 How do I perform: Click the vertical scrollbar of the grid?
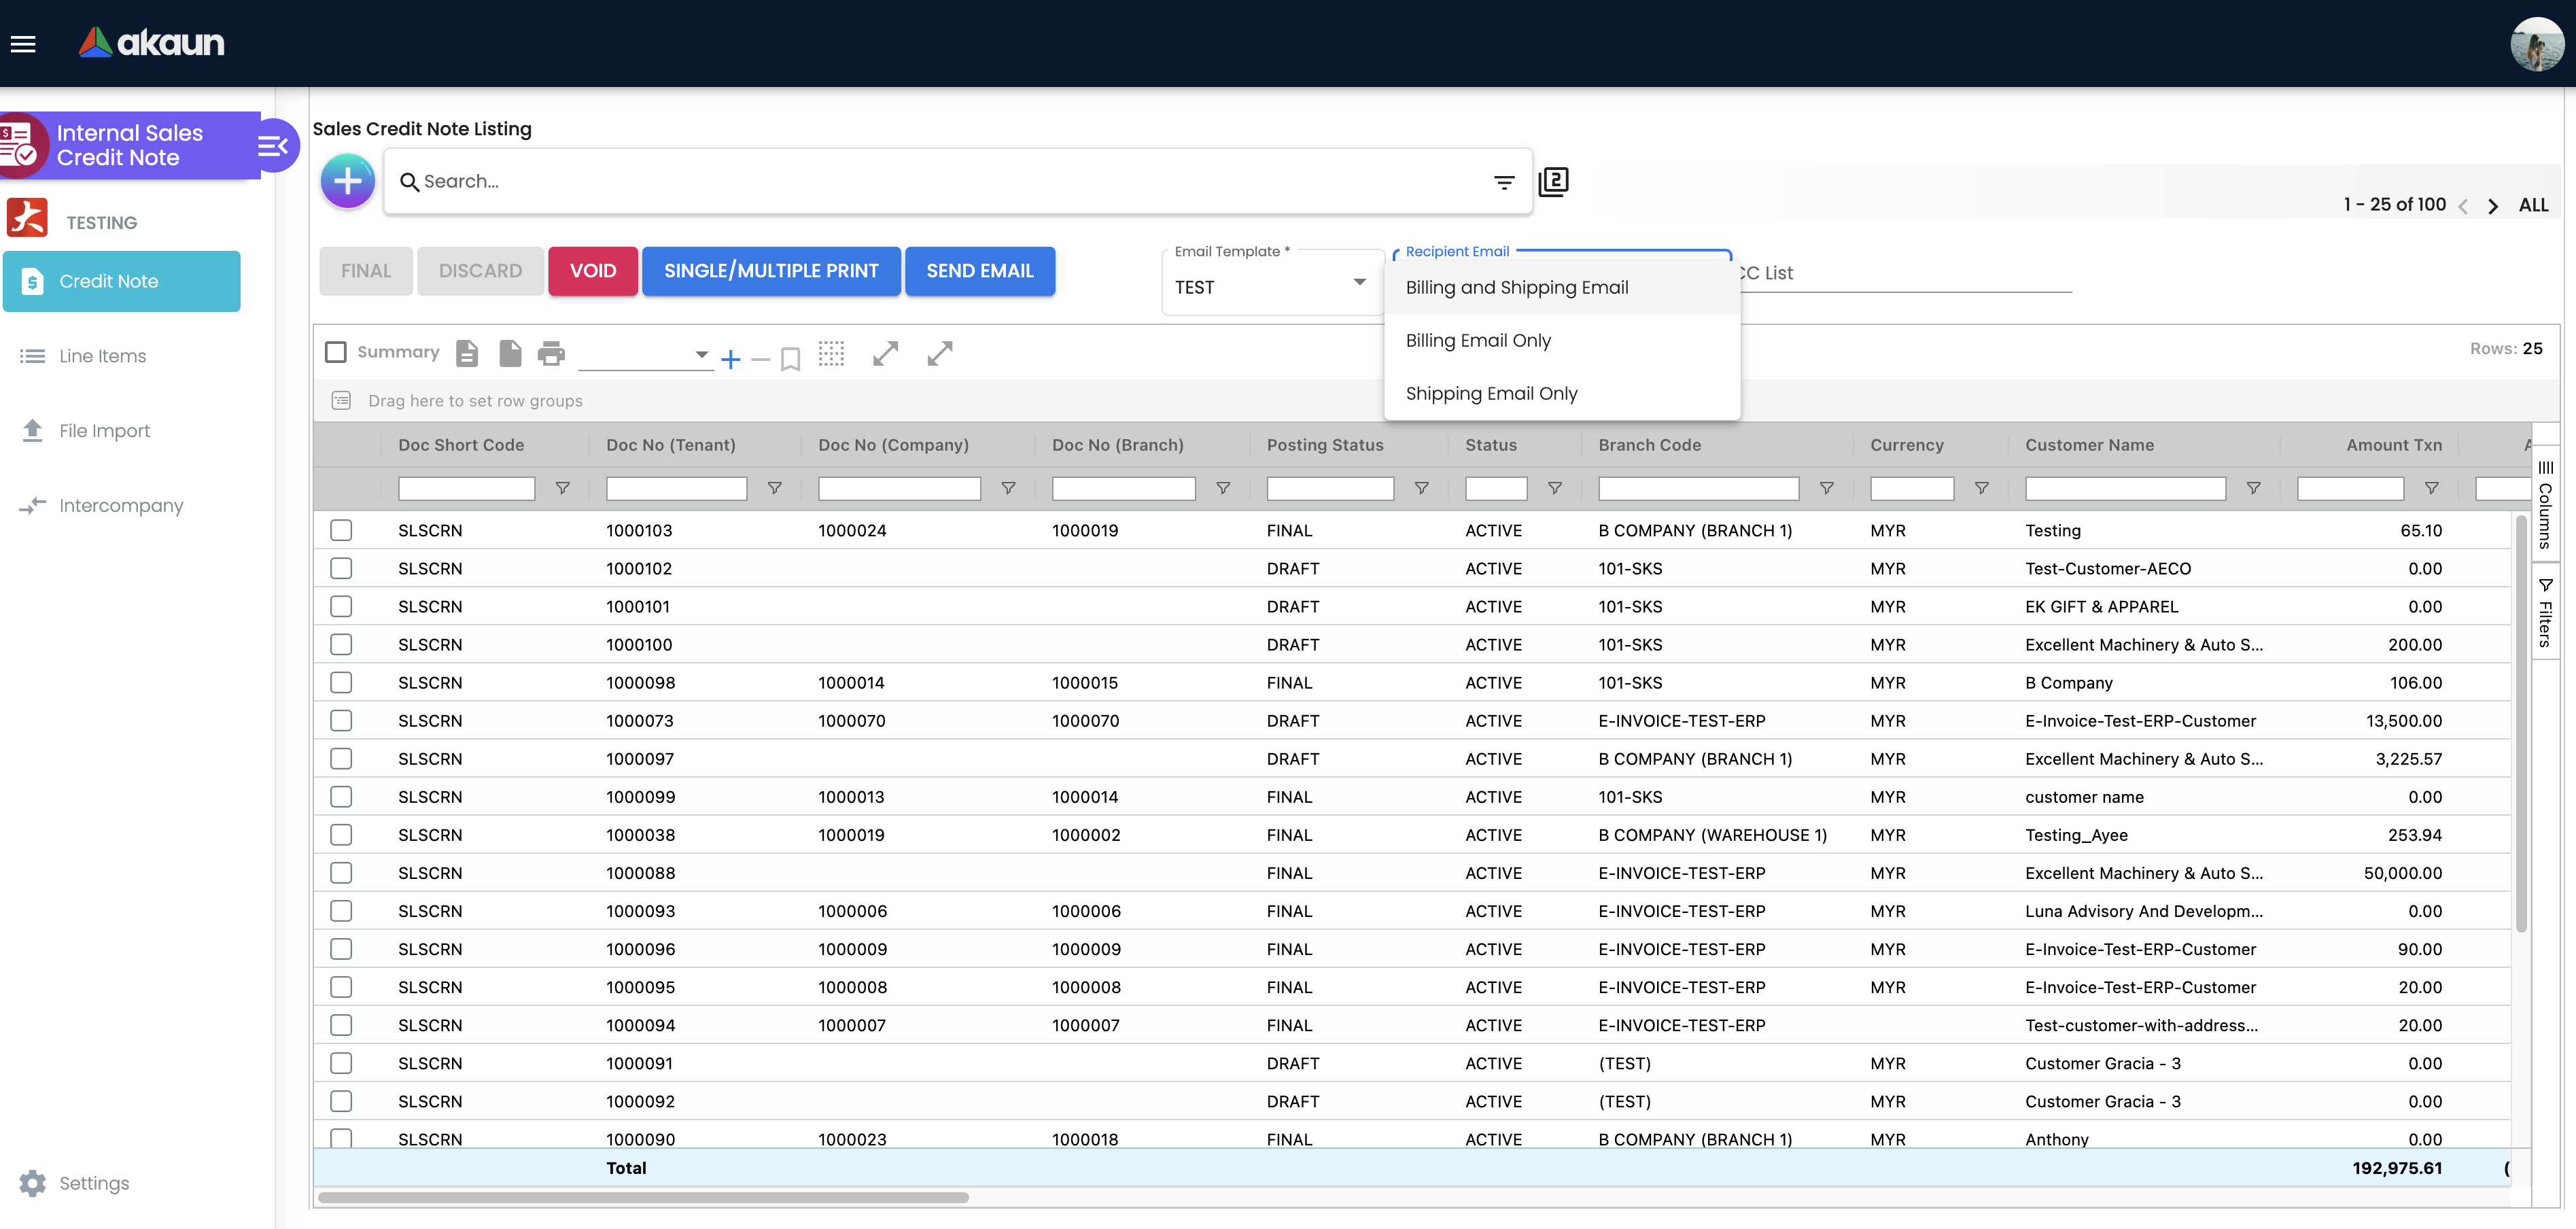pos(2521,724)
